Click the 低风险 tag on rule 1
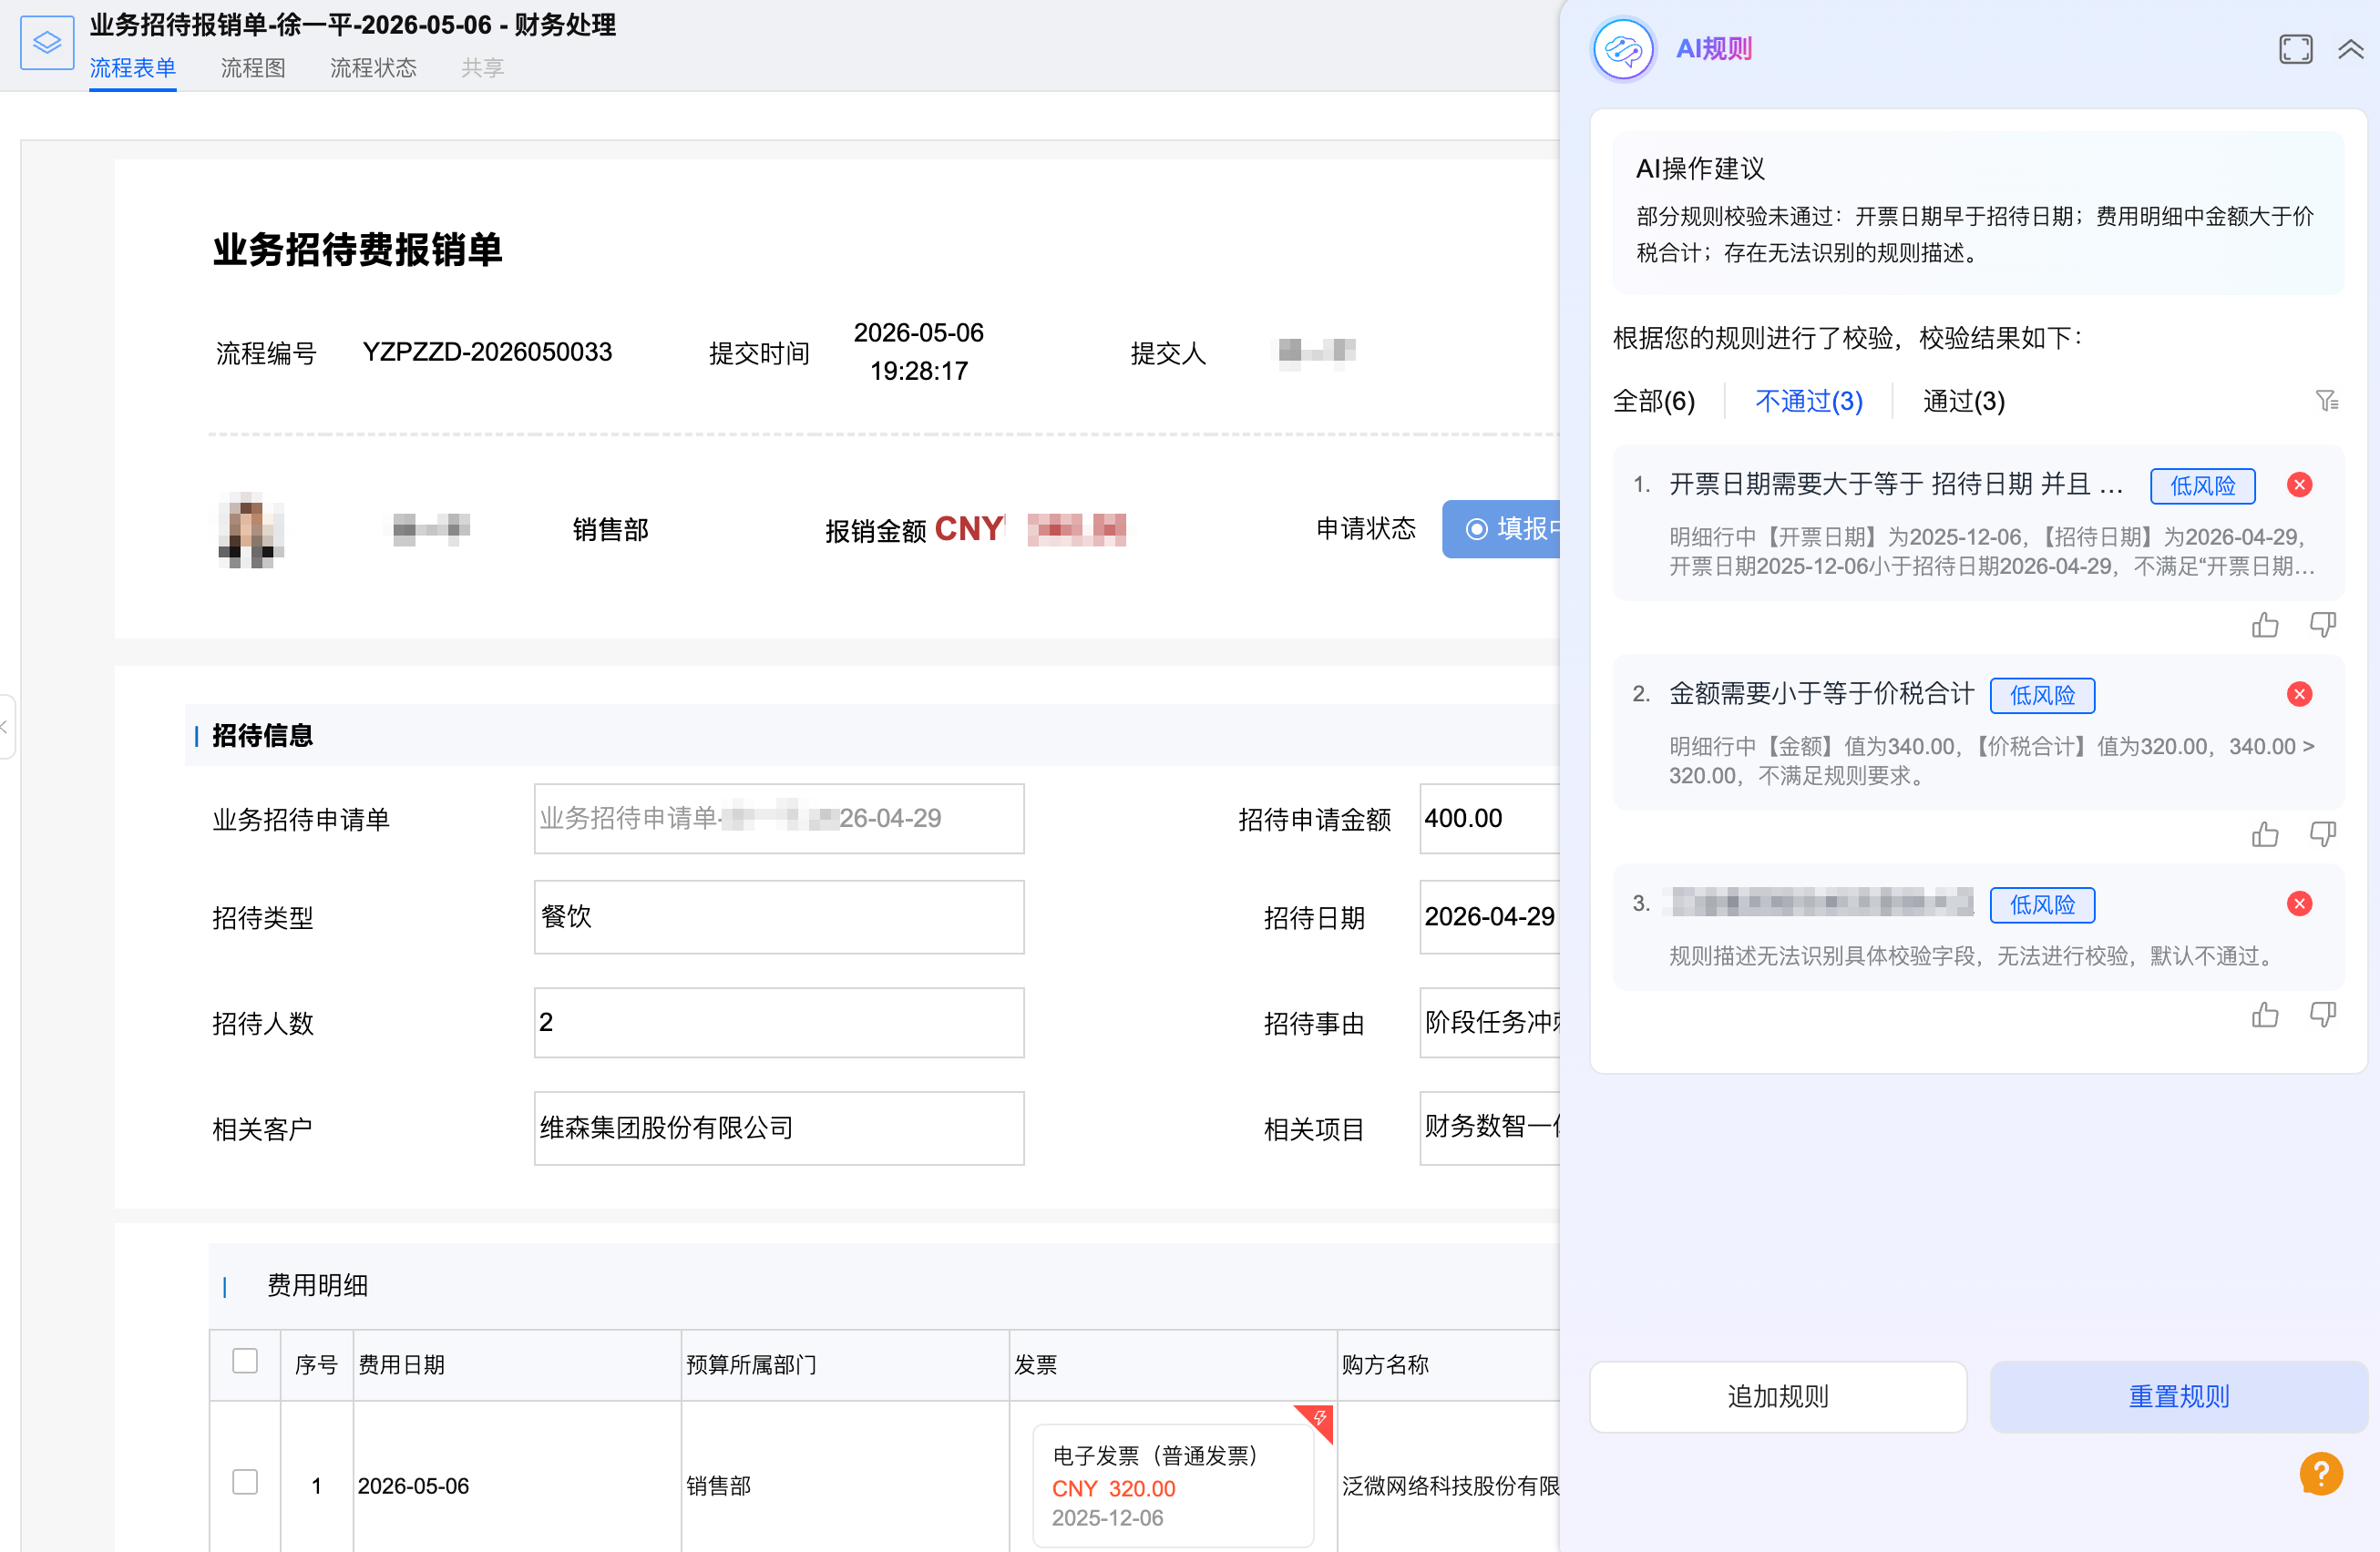Screen dimensions: 2380x1552 [2202, 485]
